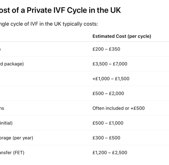Viewport: 169px width, 165px height.
Task: Select the Estimated Cost (per cycle) column header
Action: point(122,36)
